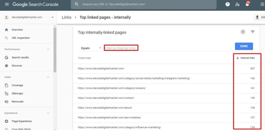Click the Top internally-linked pages heading

coord(102,33)
